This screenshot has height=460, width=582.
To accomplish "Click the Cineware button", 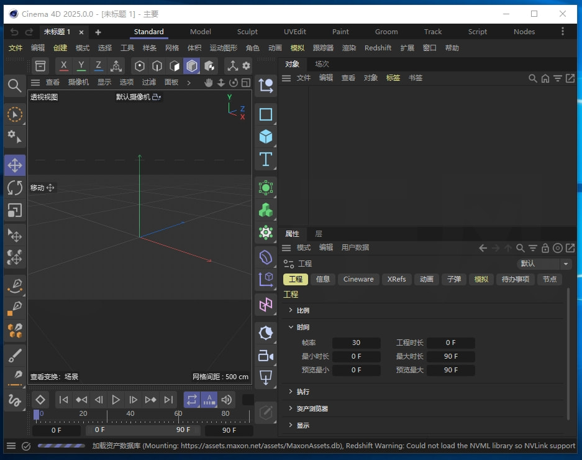I will tap(358, 279).
